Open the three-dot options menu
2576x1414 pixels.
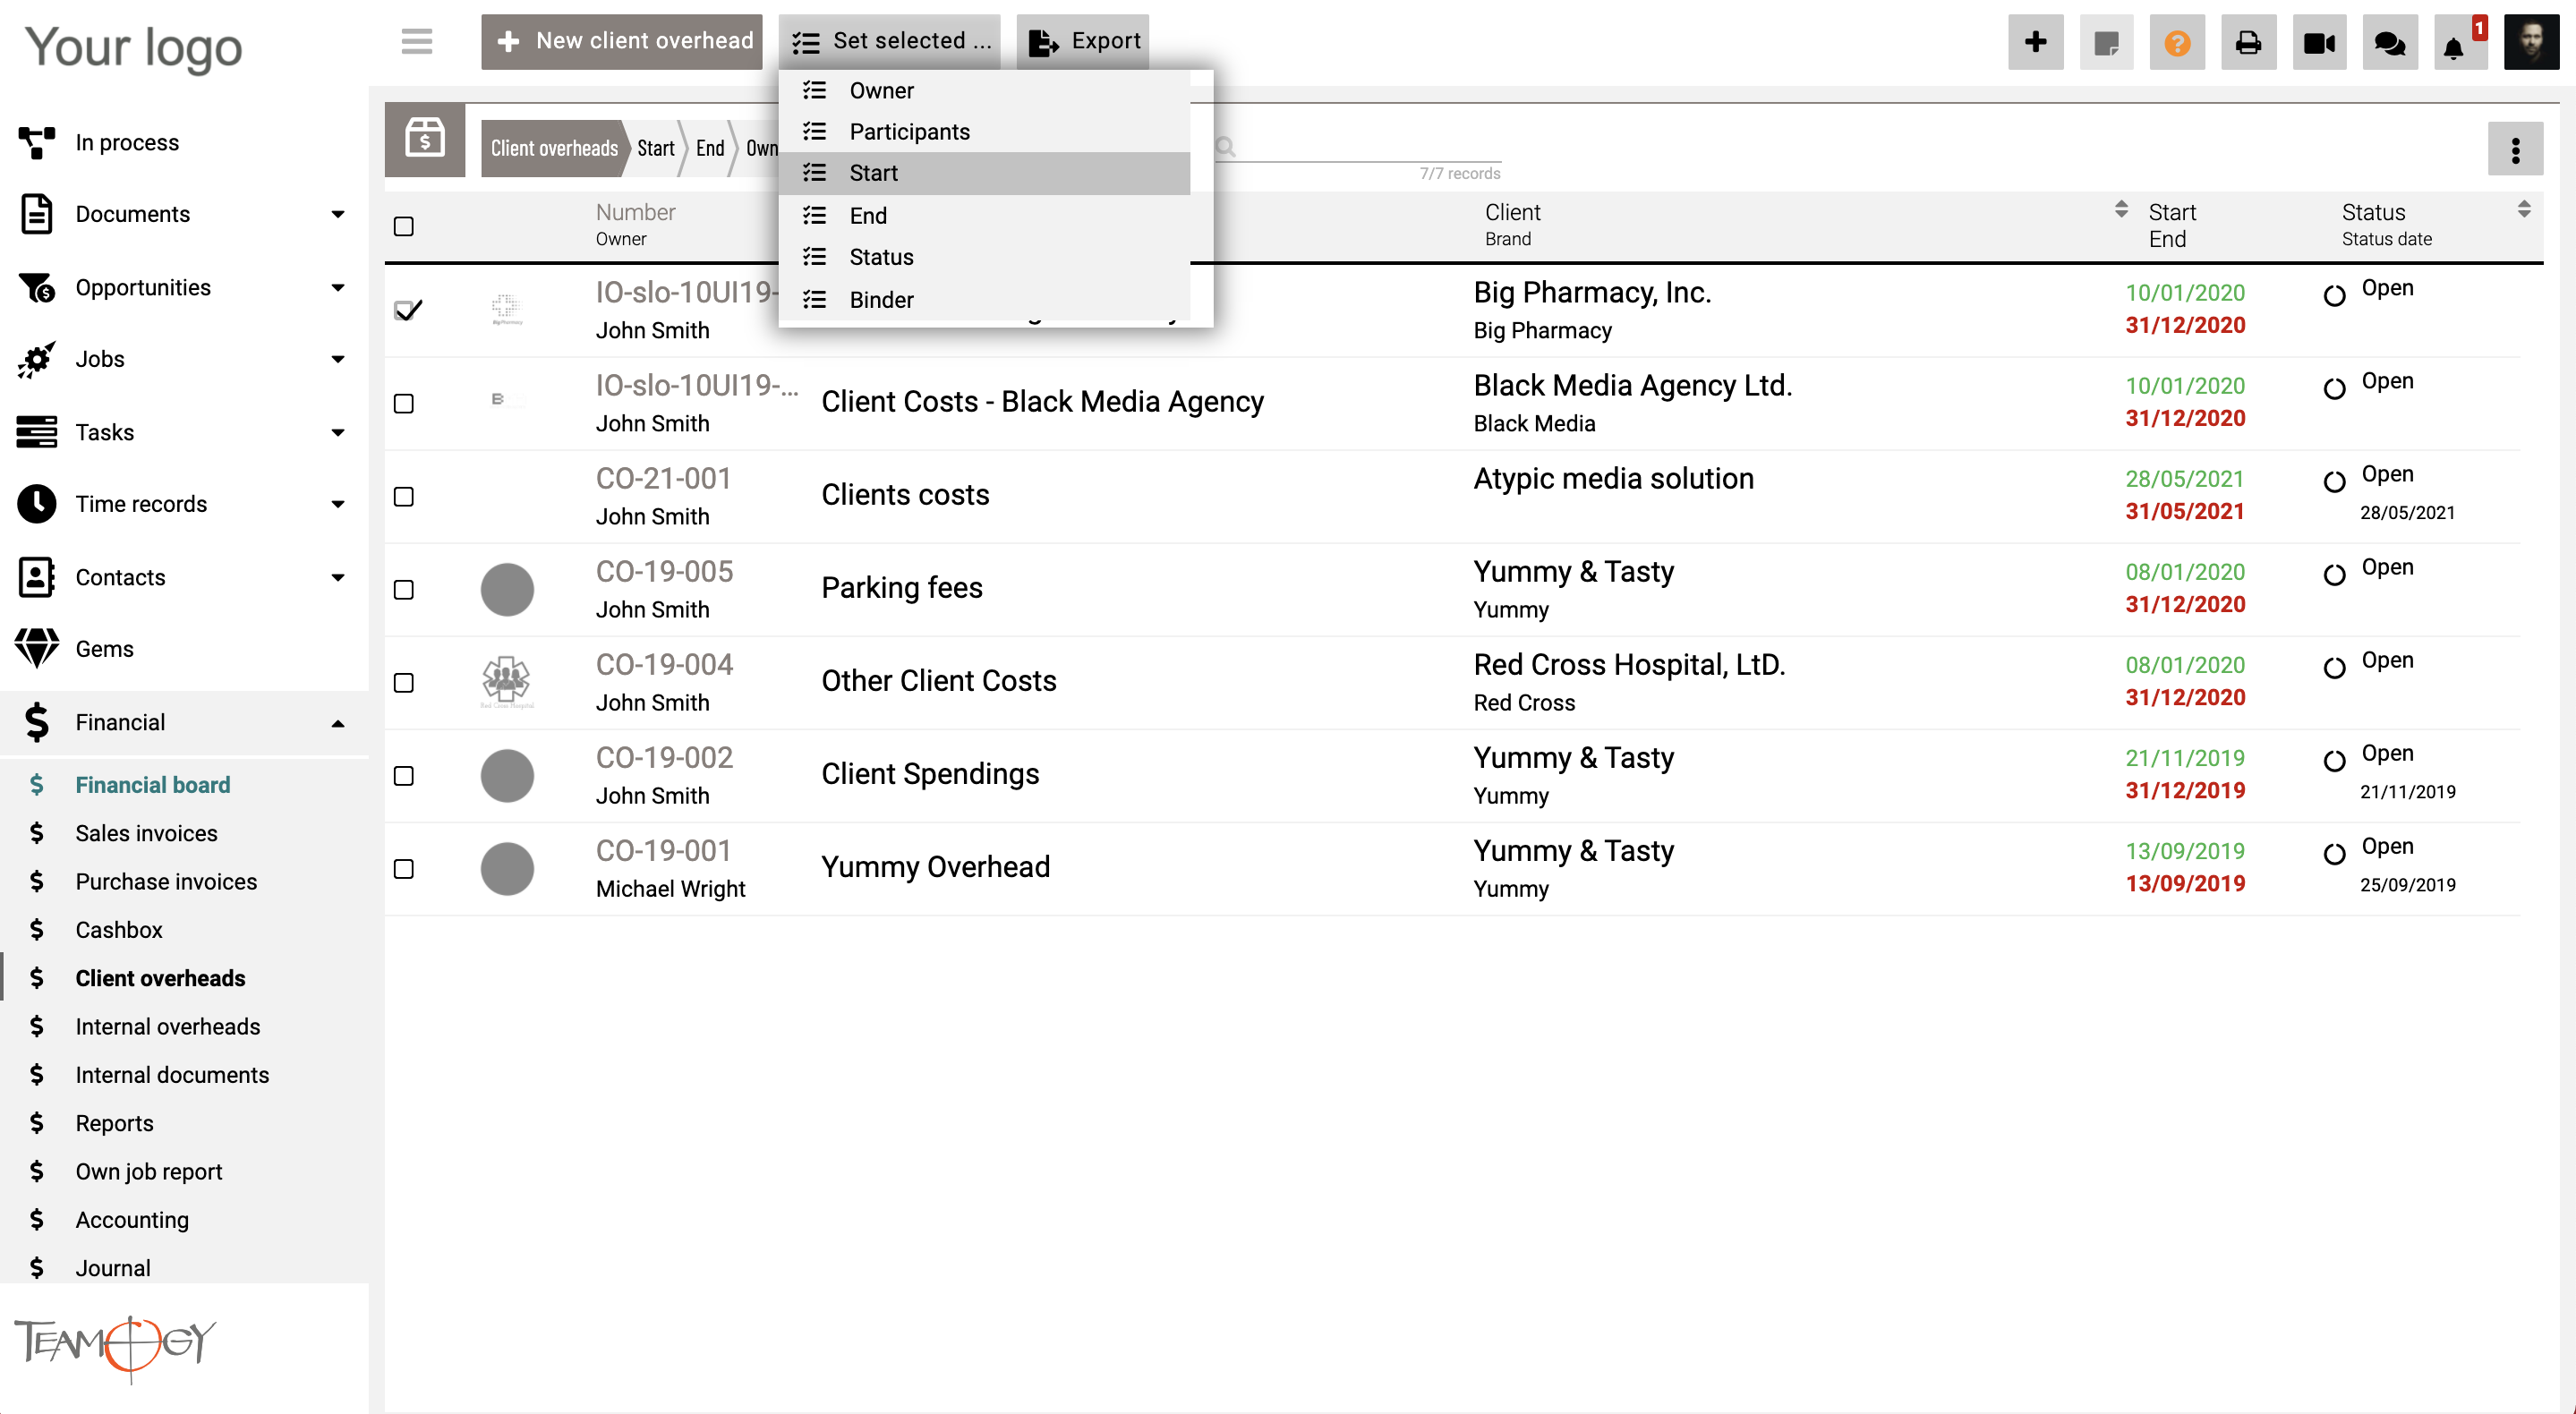(2514, 150)
